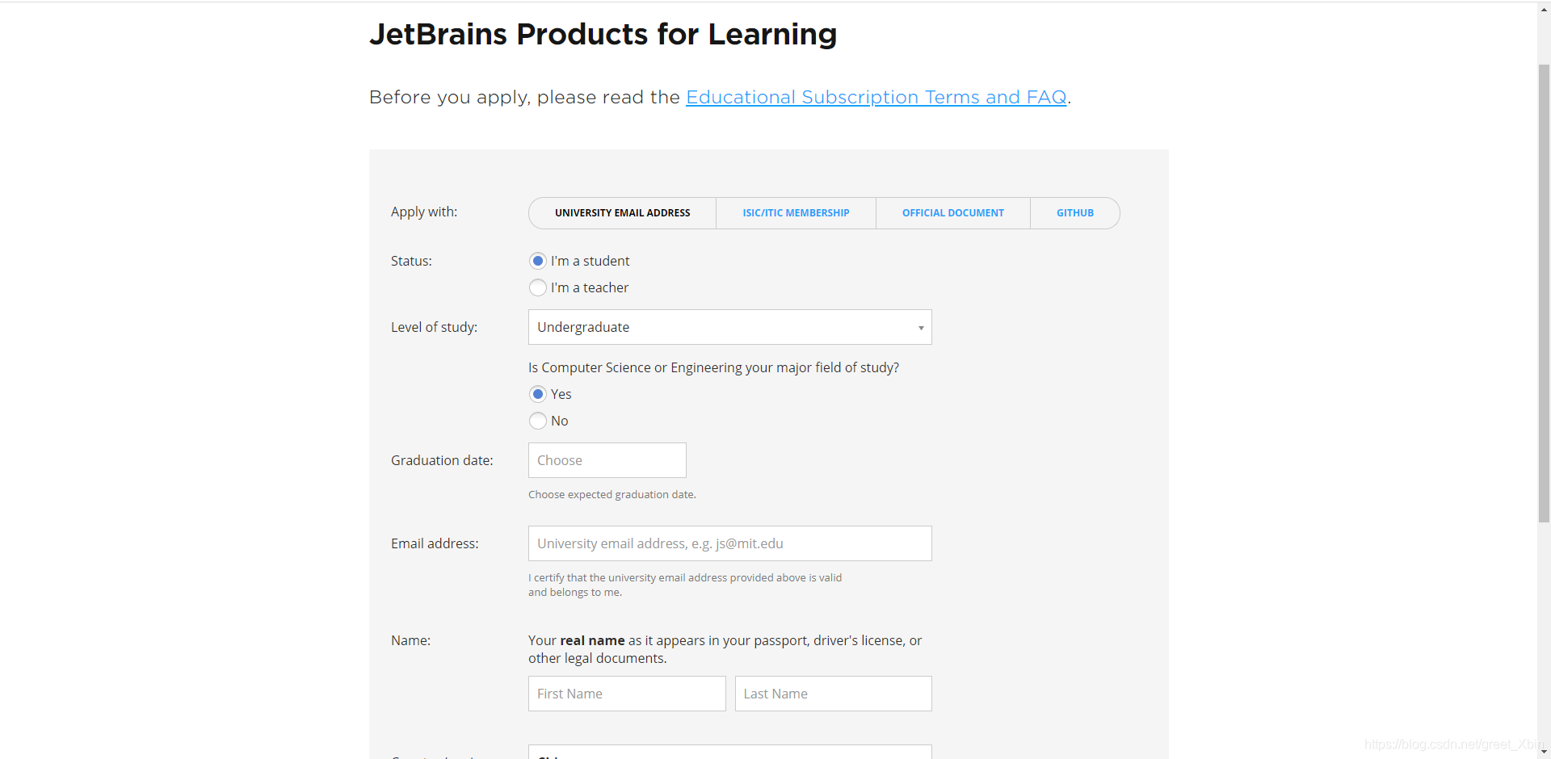This screenshot has height=759, width=1551.
Task: Choose No for Computer Science major
Action: click(538, 421)
